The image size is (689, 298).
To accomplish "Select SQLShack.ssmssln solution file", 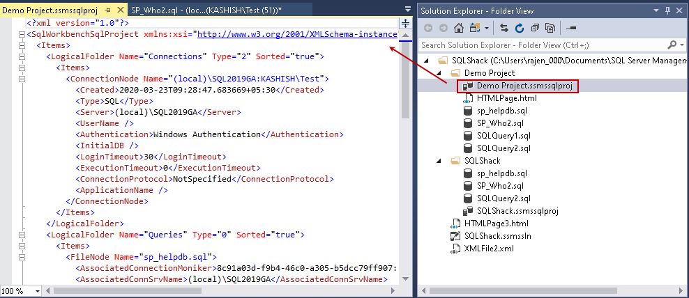I will [x=497, y=236].
